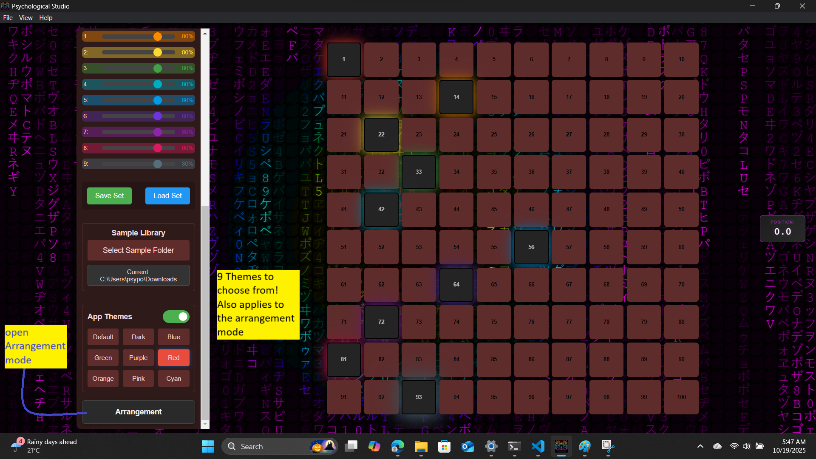Click the volume icon in system tray
The image size is (816, 459).
pyautogui.click(x=746, y=446)
